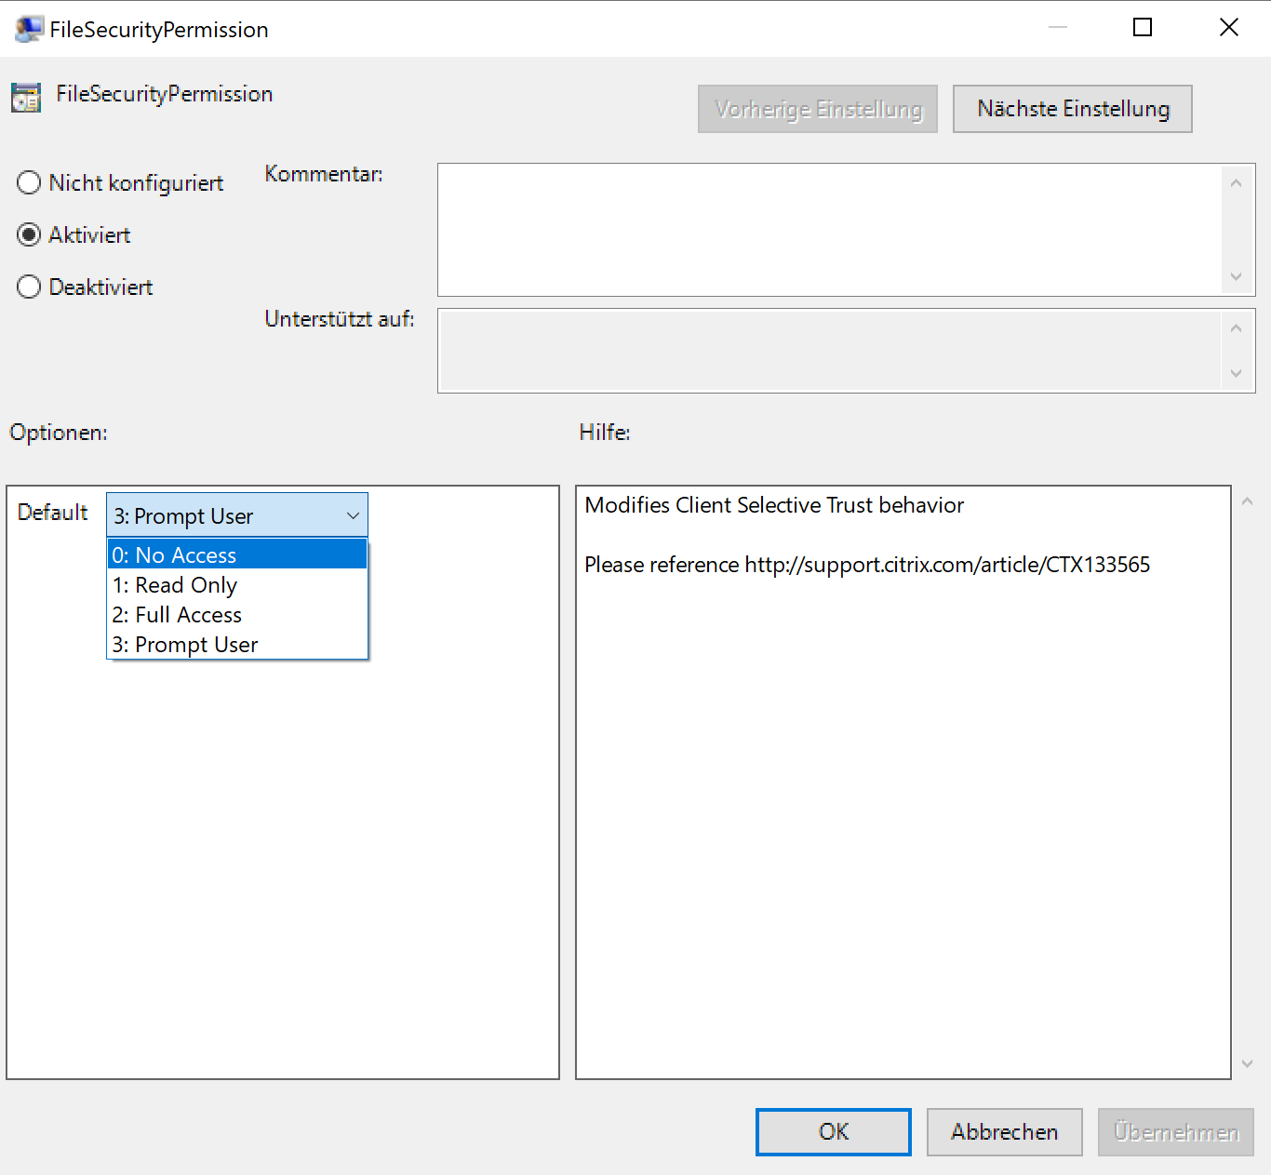Click the Unterstützt auf scroll down arrow
The width and height of the screenshot is (1271, 1175).
(x=1236, y=374)
